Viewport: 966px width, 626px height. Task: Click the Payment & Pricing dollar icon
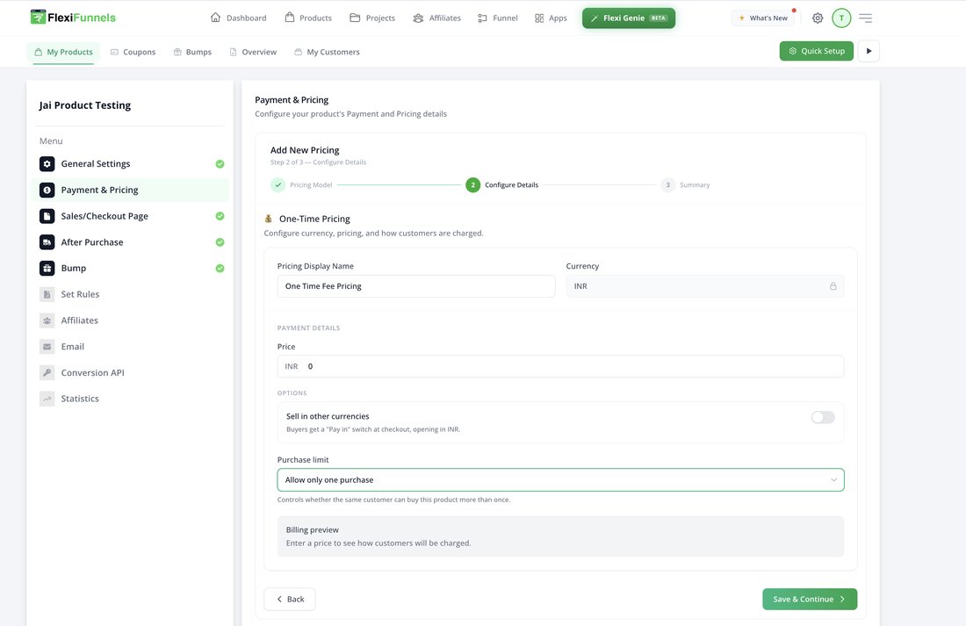(x=47, y=190)
